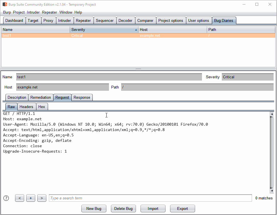The image size is (277, 215).
Task: Minimize the Burp Suite window
Action: [244, 4]
